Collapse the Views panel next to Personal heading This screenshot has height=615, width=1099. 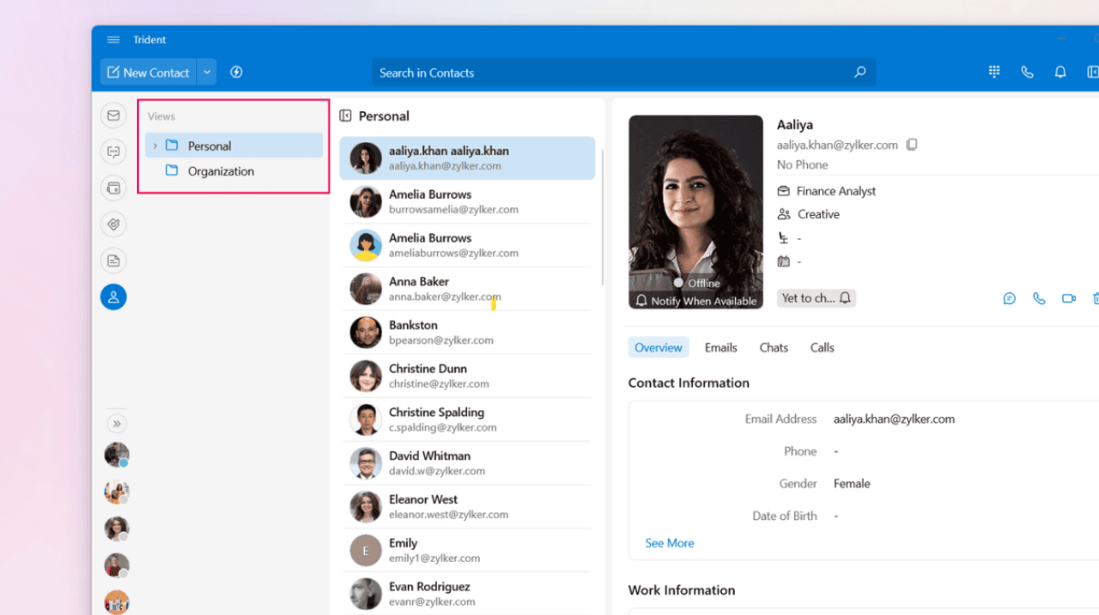tap(346, 116)
